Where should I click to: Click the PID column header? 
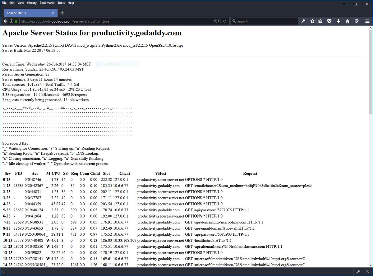coord(18,173)
